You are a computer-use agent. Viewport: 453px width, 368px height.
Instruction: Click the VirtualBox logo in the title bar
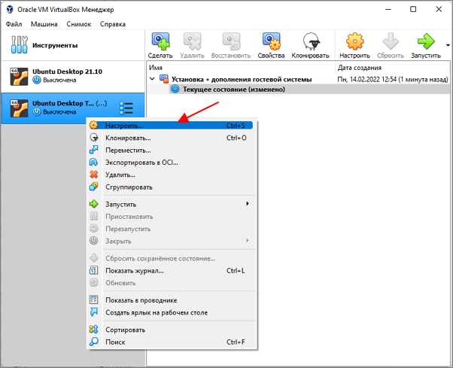pos(10,9)
